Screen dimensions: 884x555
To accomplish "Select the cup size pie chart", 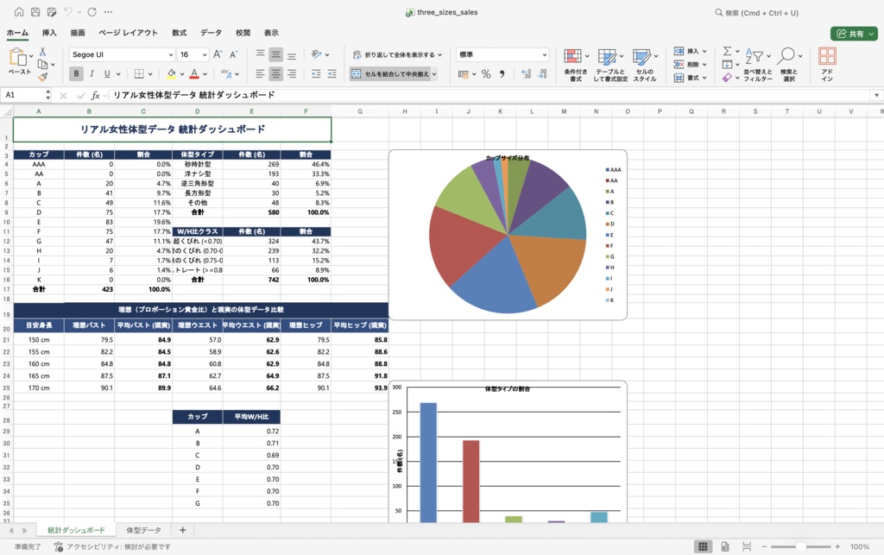I will coord(508,235).
